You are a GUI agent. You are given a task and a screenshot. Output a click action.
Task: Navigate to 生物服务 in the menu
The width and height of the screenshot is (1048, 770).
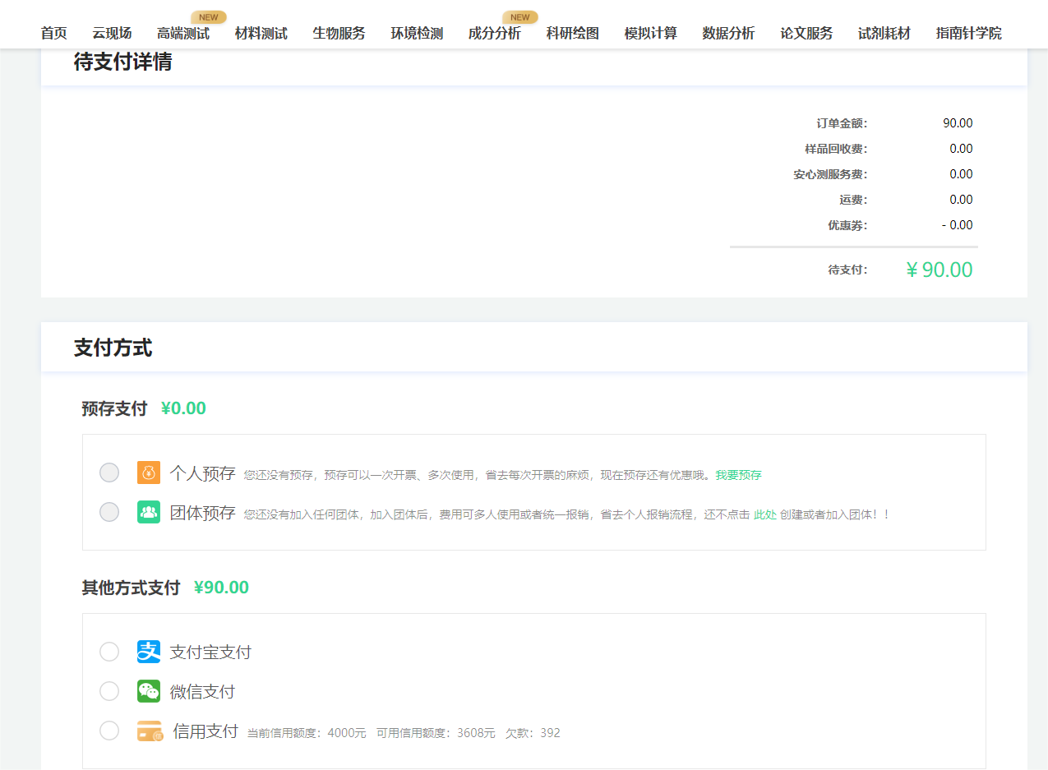(339, 34)
